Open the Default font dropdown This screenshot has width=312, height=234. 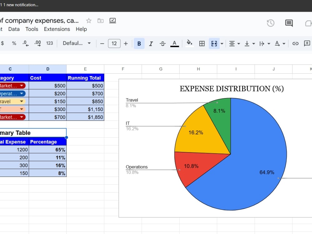click(77, 43)
